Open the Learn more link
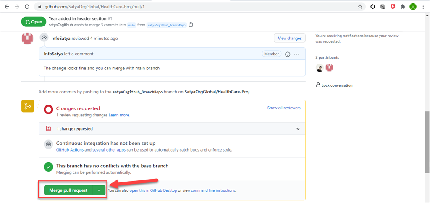The width and height of the screenshot is (430, 203). pyautogui.click(x=119, y=115)
